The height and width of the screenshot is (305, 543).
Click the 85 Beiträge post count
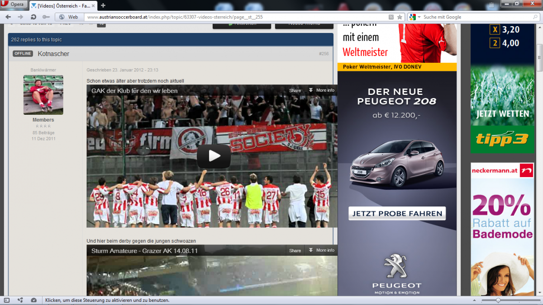pyautogui.click(x=43, y=133)
